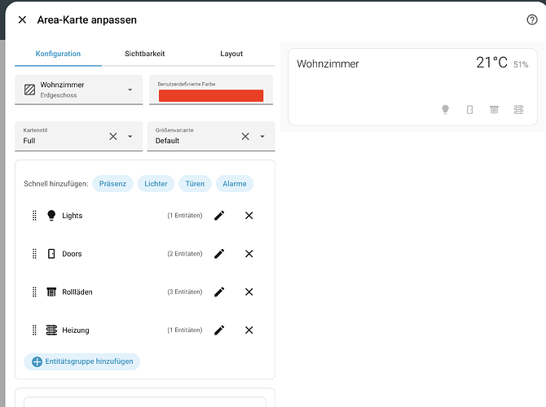Screen dimensions: 546x407
Task: Click the Heizung row label
Action: pyautogui.click(x=76, y=330)
